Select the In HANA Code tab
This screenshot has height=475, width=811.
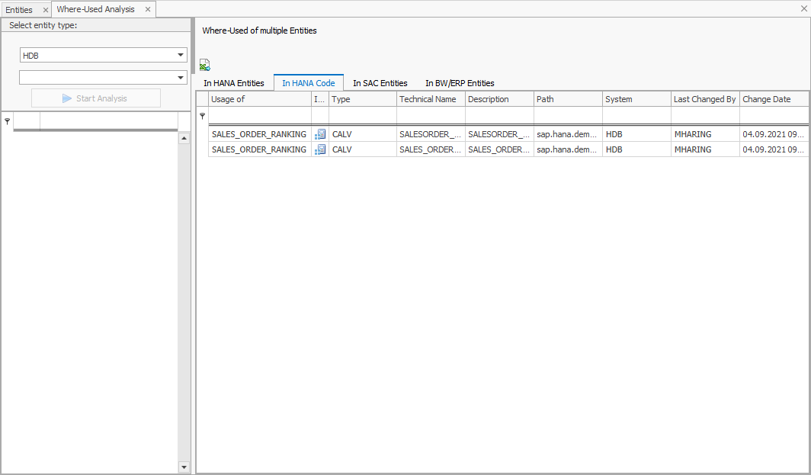point(308,82)
